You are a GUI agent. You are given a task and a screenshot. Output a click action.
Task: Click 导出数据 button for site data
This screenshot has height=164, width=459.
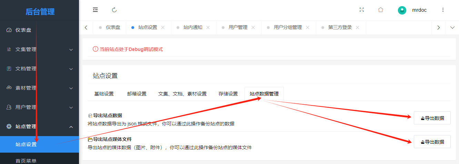[432, 118]
